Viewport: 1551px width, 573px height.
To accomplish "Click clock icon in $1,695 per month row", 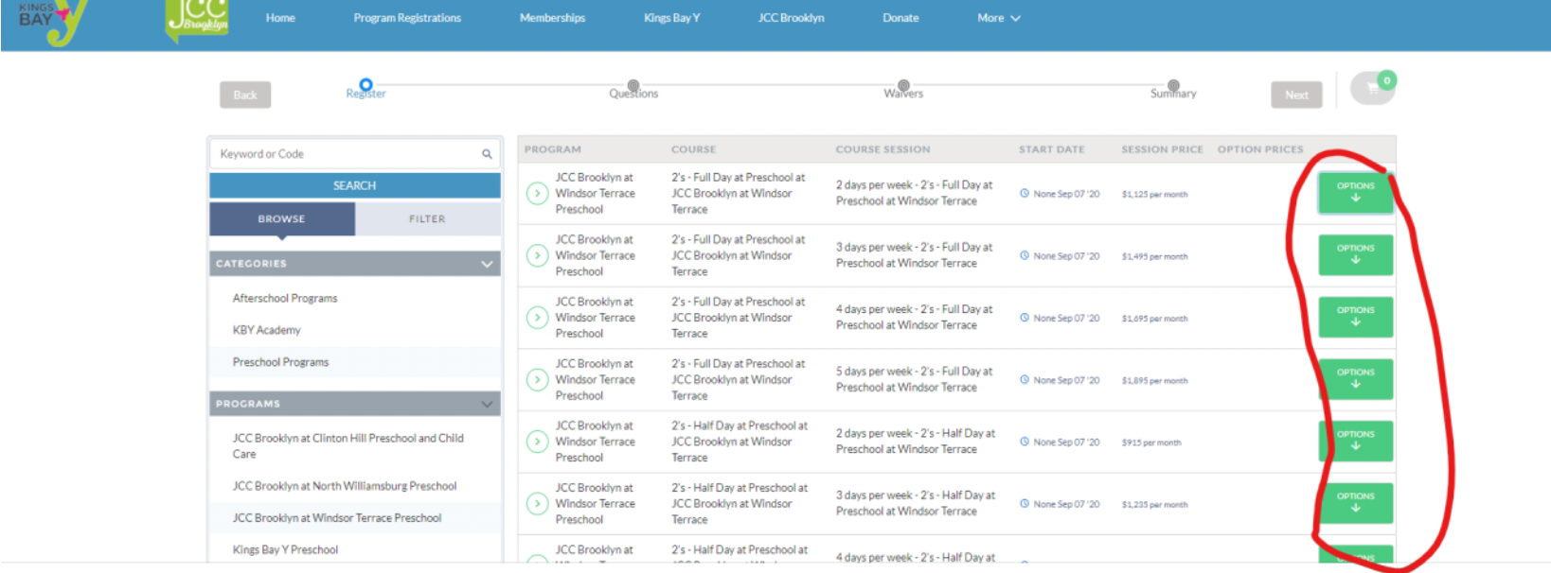I will pos(1025,318).
